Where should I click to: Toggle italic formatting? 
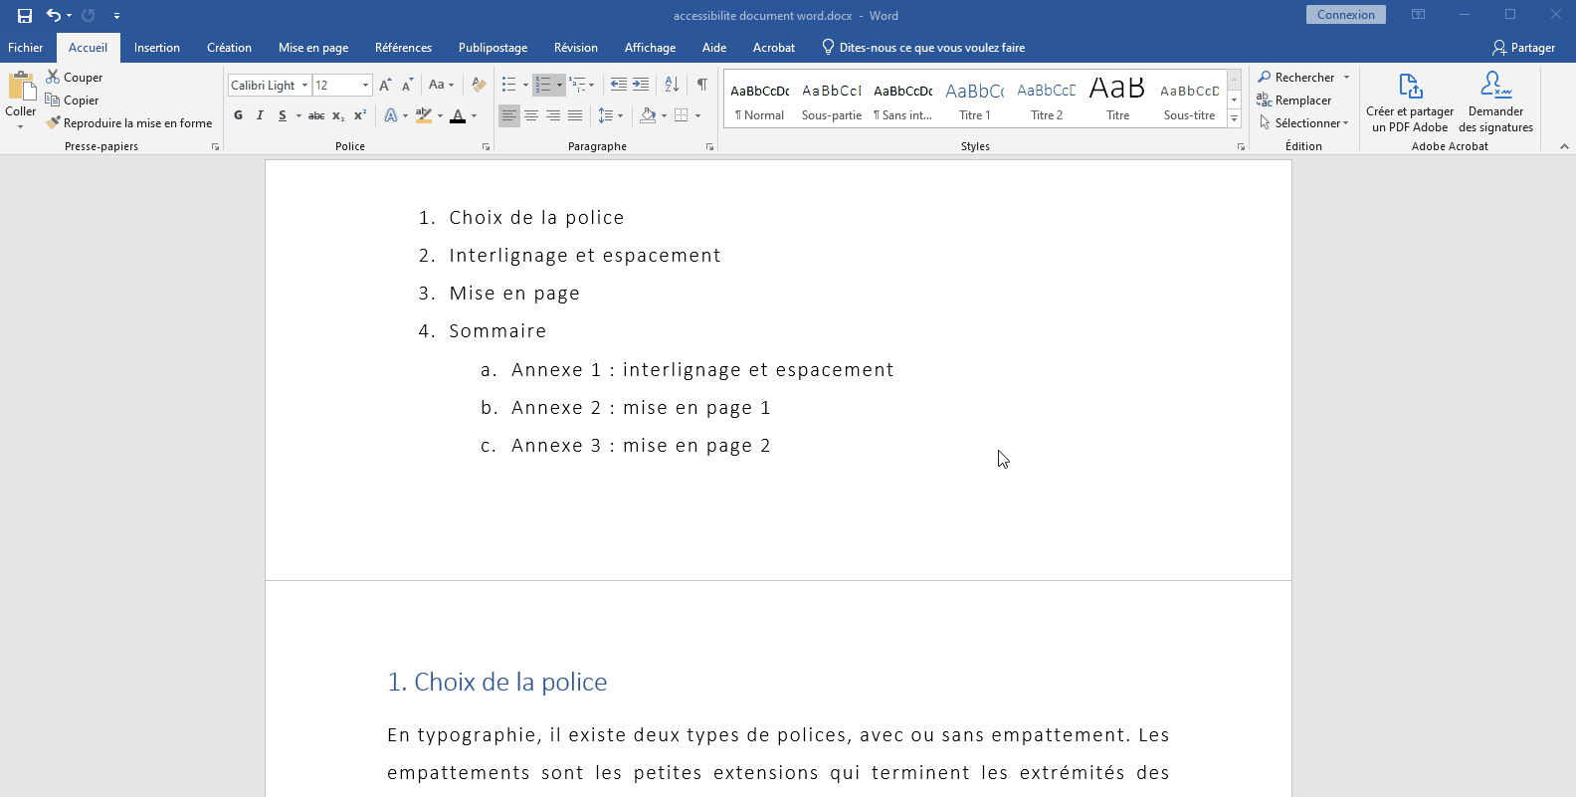click(260, 115)
